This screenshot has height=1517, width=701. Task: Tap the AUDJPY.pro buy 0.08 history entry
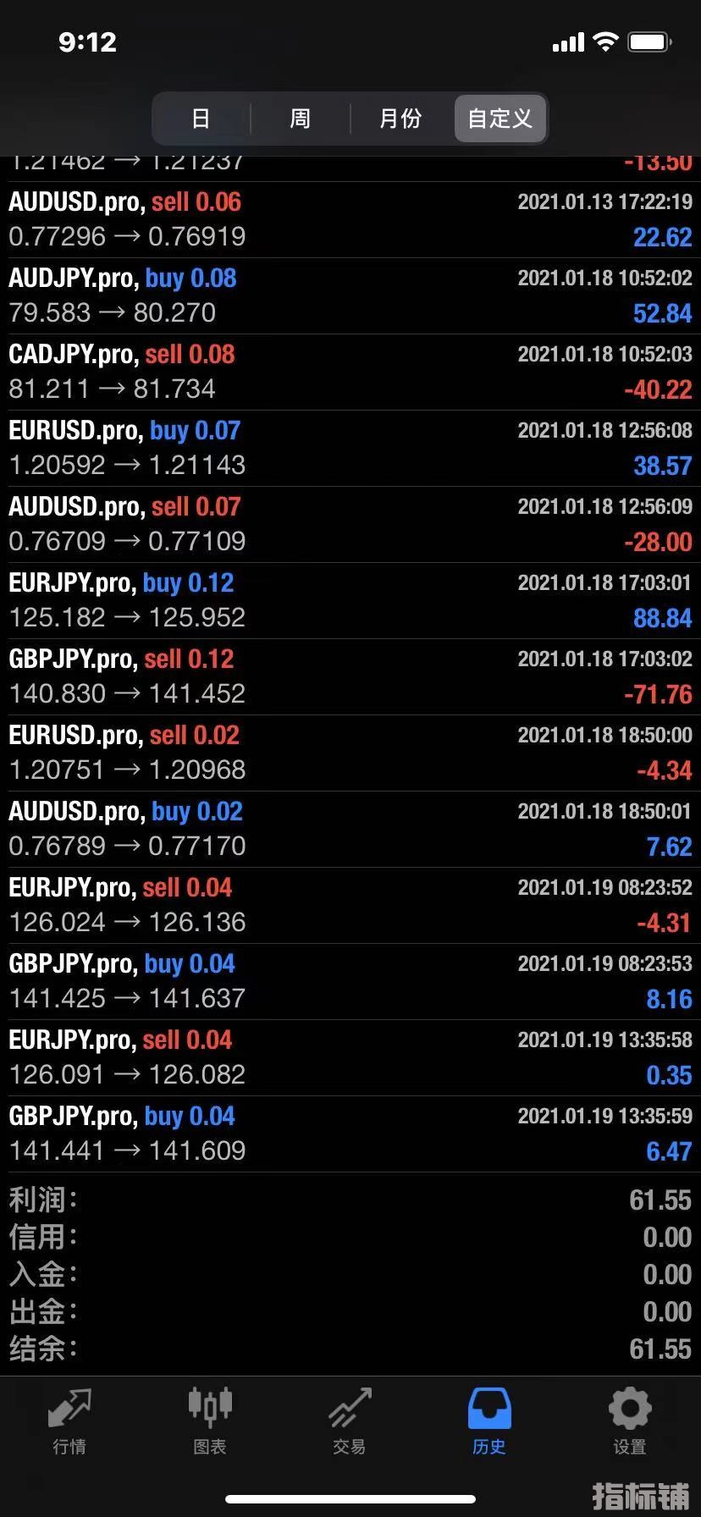(x=350, y=296)
